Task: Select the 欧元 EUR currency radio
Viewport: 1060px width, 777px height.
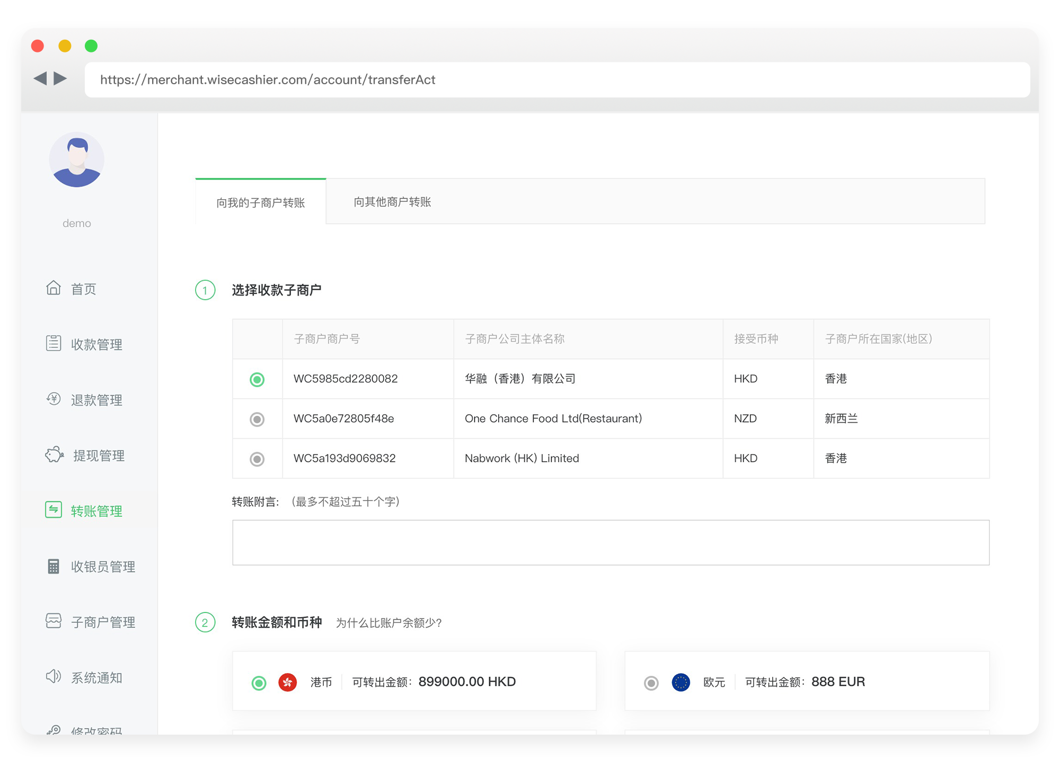Action: (651, 683)
